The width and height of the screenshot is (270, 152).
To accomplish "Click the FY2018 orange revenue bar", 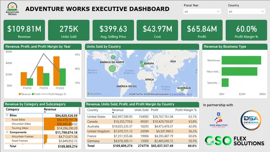I will pos(24,79).
